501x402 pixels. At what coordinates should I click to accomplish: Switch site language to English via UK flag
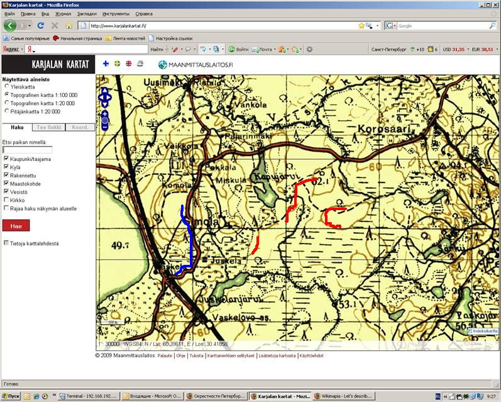(129, 64)
